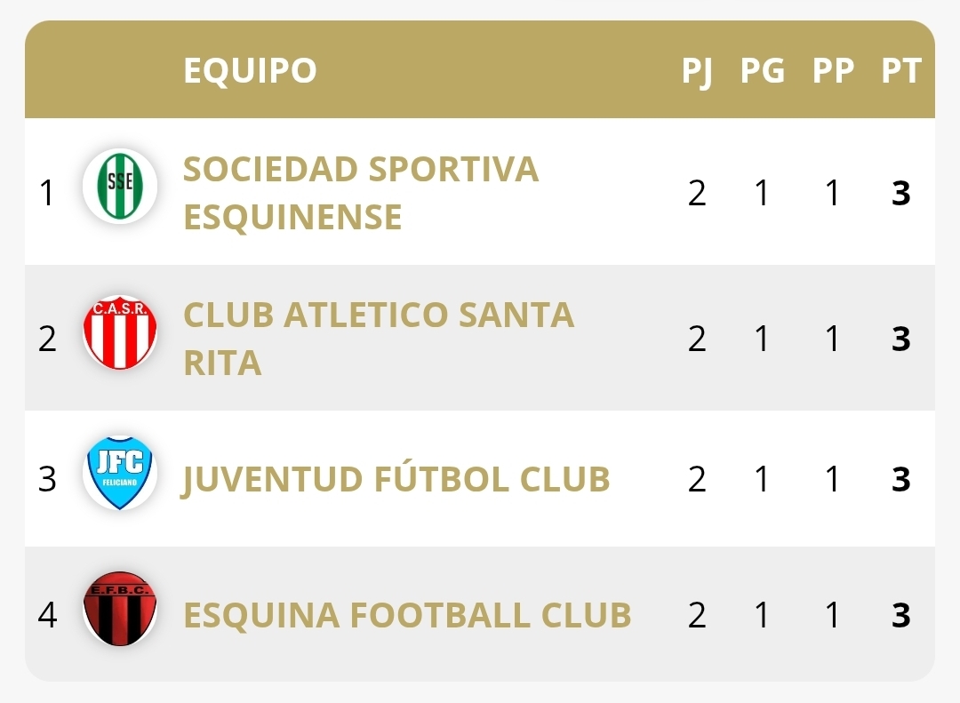Click the Club Atletico Santa Rita crest
This screenshot has width=960, height=703.
[120, 333]
